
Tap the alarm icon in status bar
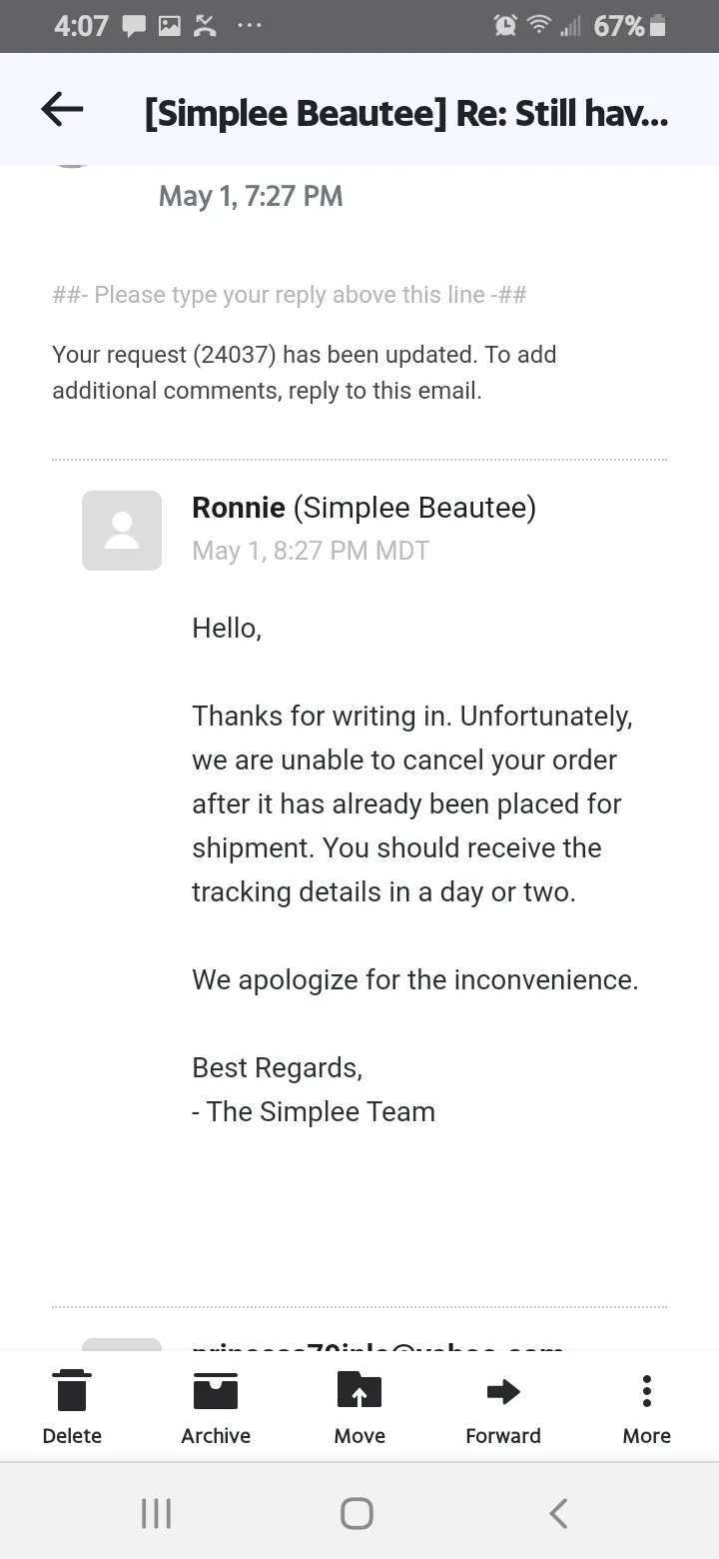click(505, 27)
